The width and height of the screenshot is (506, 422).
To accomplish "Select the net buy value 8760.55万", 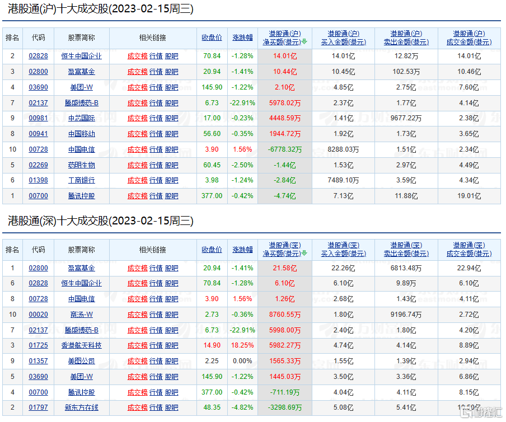I will tap(284, 314).
